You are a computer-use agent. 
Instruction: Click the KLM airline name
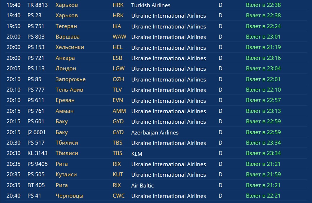point(137,154)
